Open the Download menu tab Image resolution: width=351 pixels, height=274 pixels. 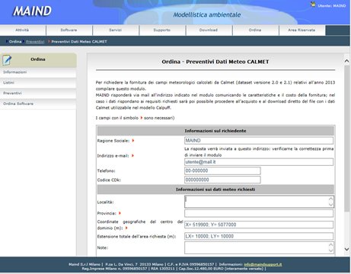209,30
